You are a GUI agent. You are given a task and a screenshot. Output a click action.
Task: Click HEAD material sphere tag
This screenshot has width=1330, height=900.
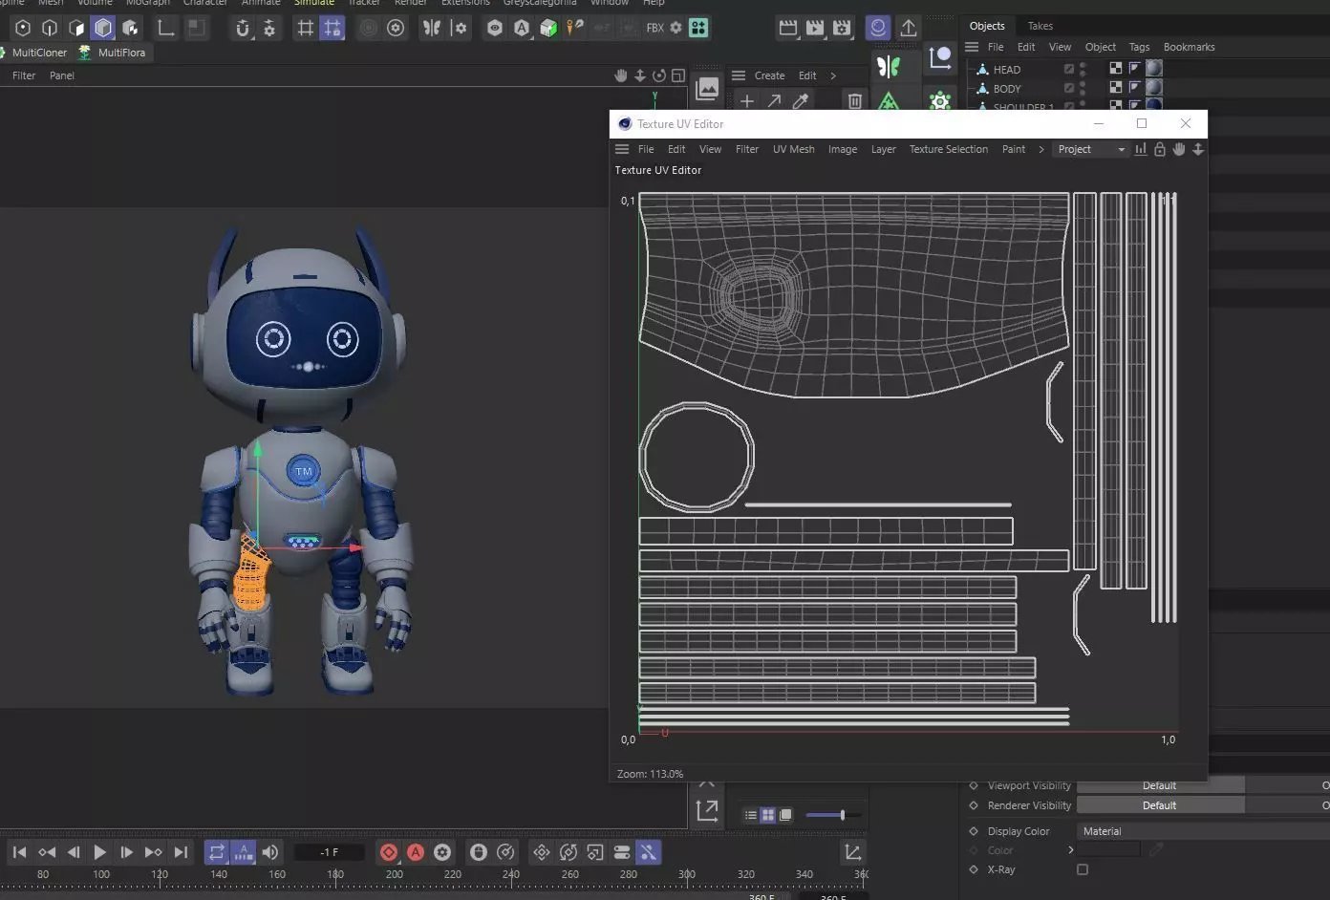pos(1154,68)
